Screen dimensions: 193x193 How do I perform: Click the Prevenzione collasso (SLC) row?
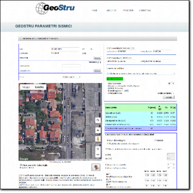141,125
